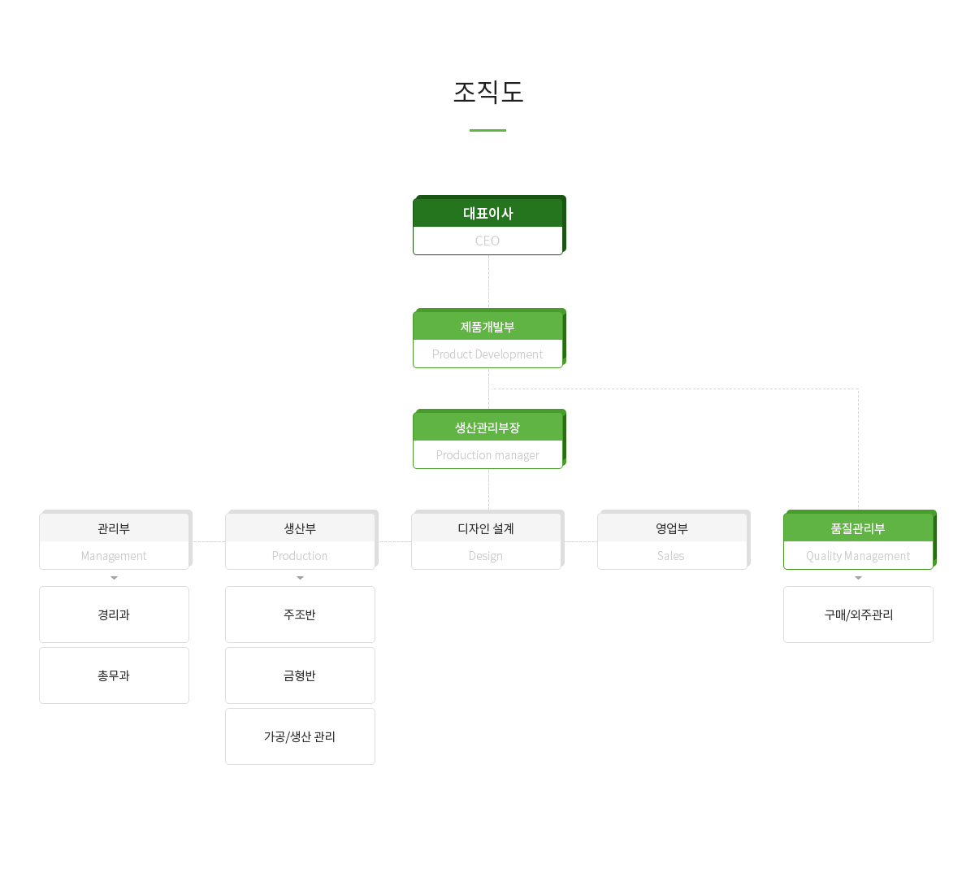Image resolution: width=975 pixels, height=886 pixels.
Task: Click the 조직도 page title
Action: point(487,92)
